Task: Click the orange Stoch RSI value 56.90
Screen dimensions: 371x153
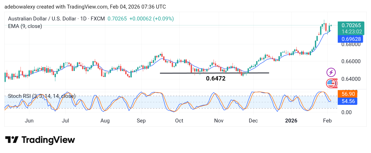Action: click(x=348, y=94)
